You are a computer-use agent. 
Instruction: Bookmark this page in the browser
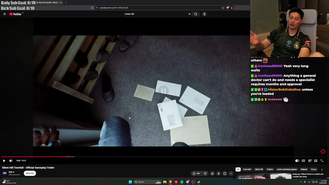pyautogui.click(x=92, y=8)
